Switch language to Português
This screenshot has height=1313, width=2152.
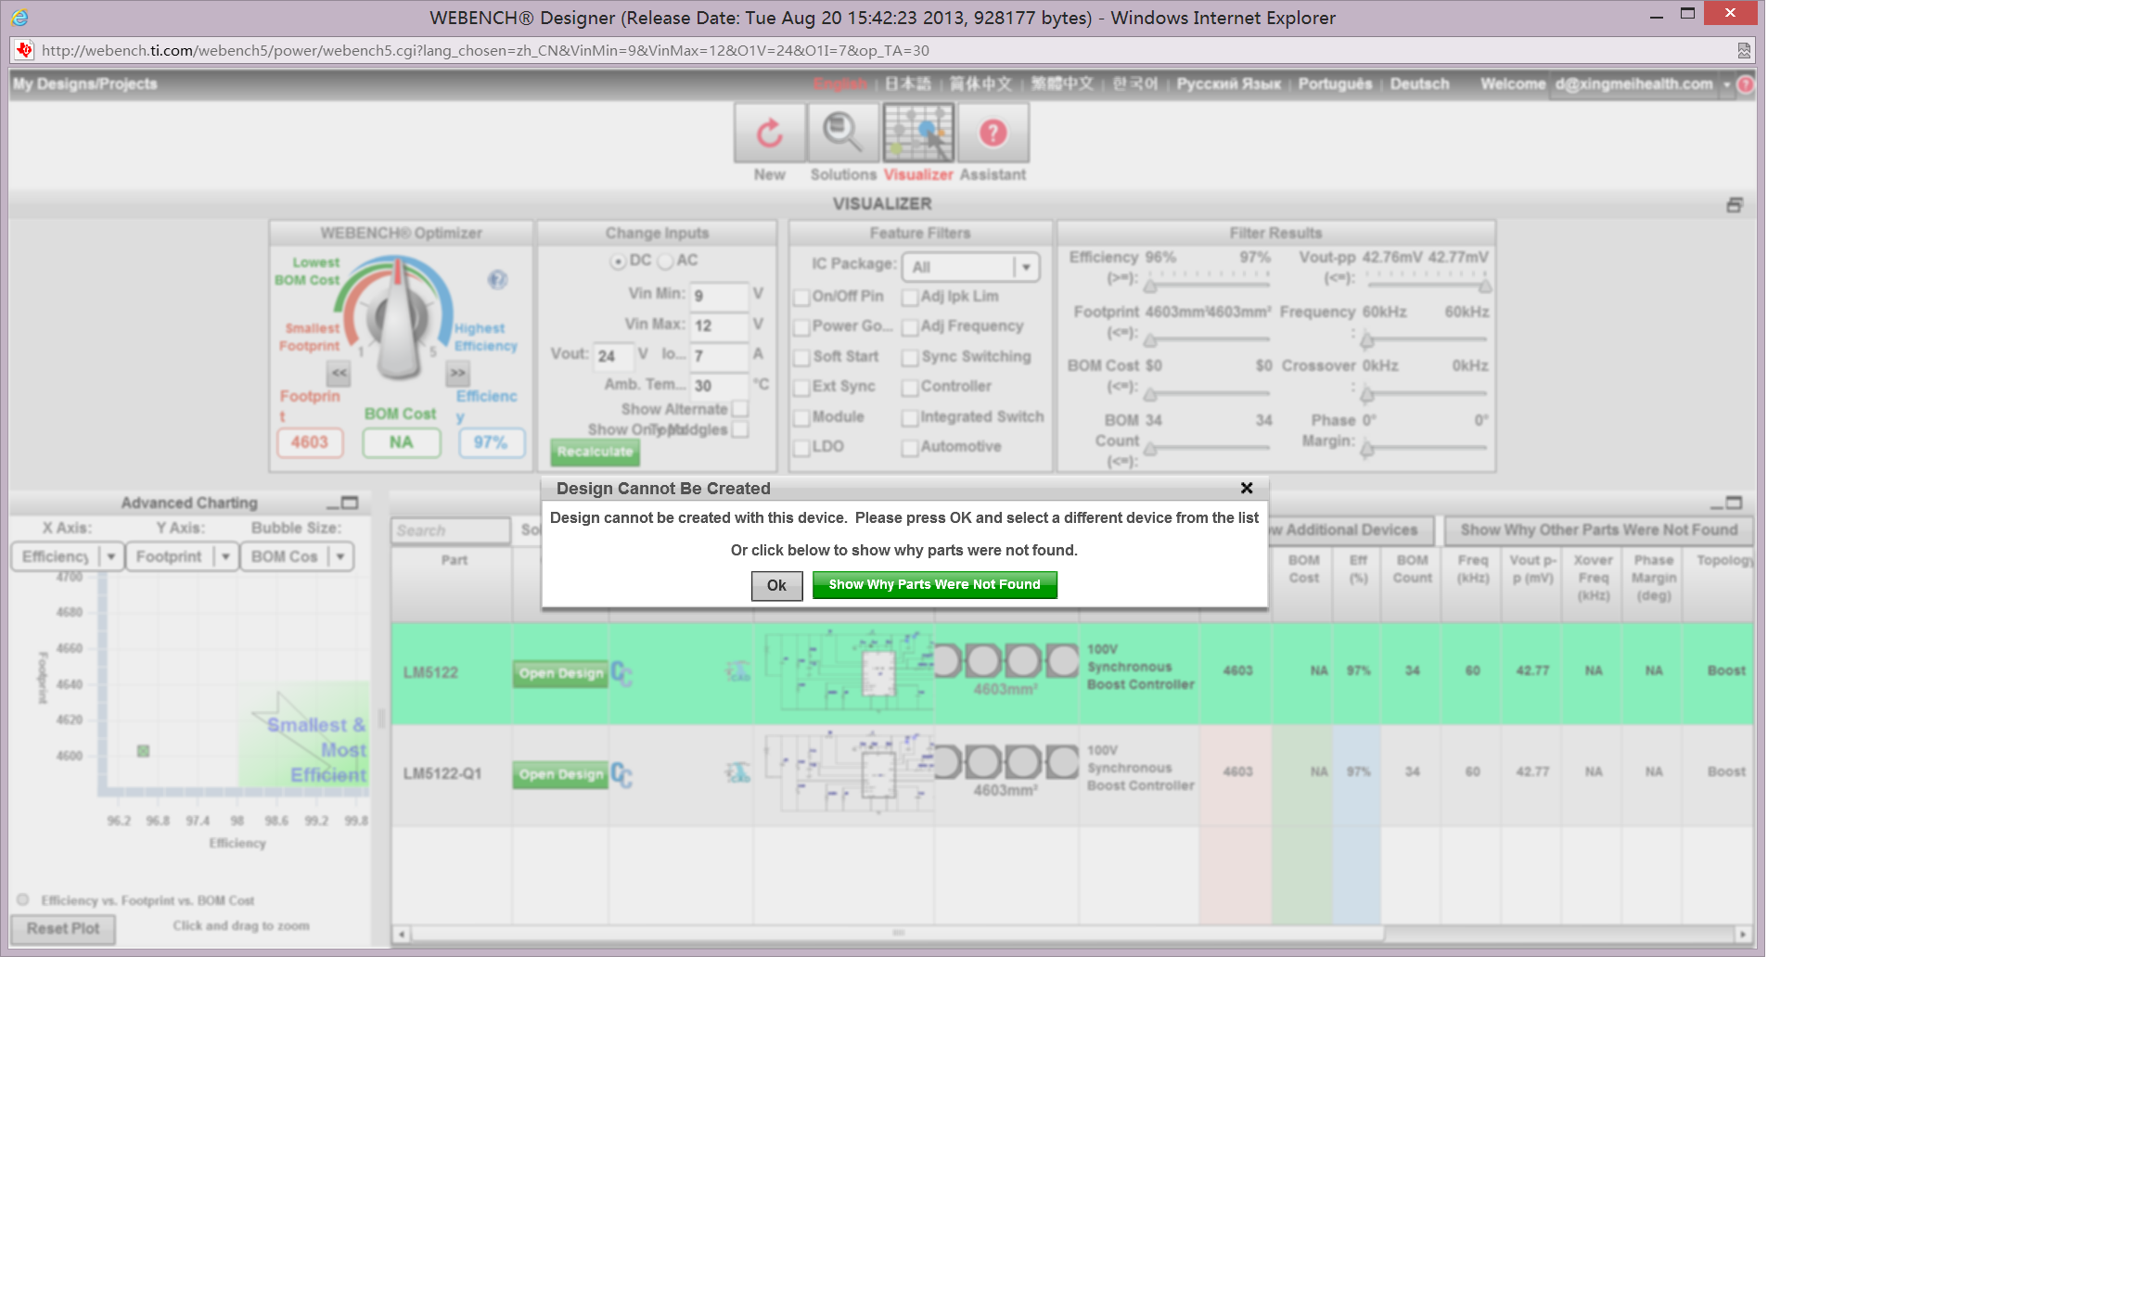point(1335,83)
